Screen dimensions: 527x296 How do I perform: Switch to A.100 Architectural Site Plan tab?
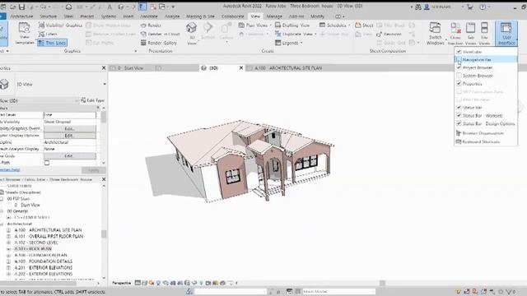click(x=288, y=67)
